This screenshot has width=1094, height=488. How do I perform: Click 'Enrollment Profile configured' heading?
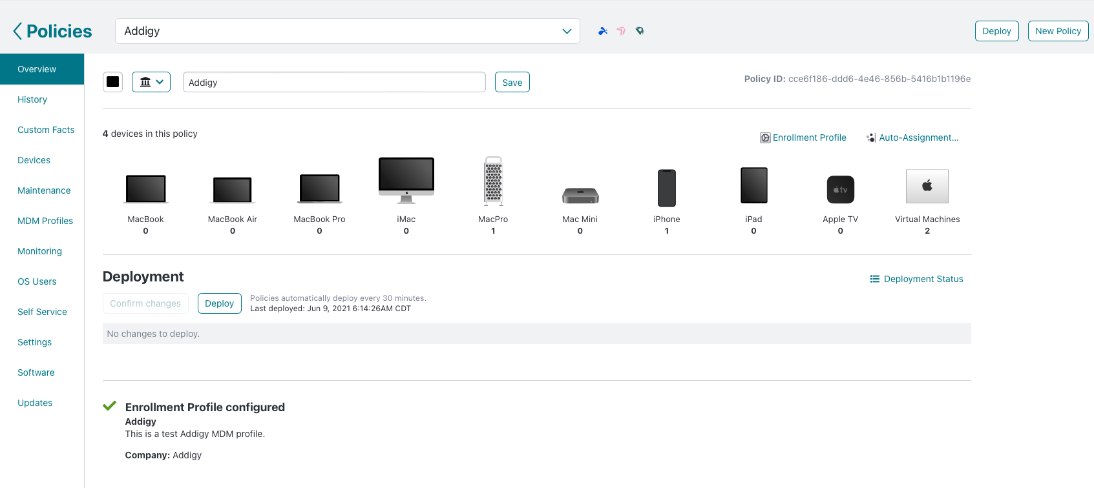click(x=205, y=407)
